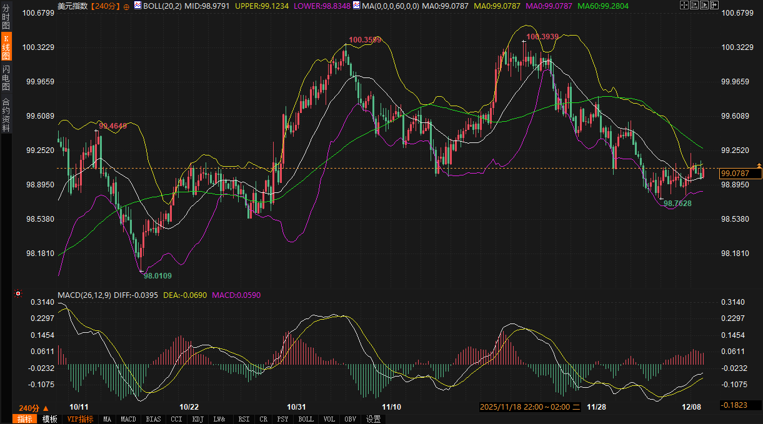Select the KDJ indicator

tap(197, 419)
